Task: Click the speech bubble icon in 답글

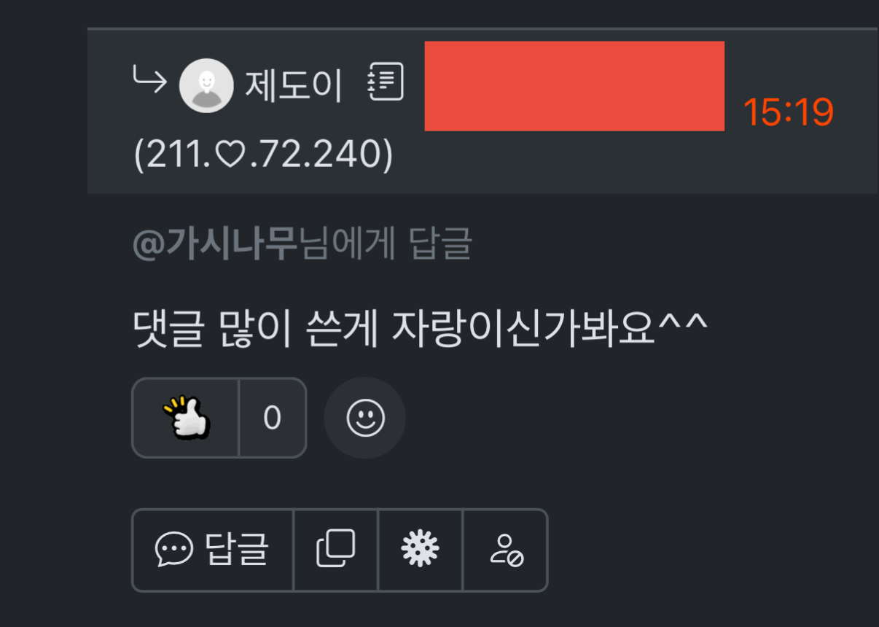Action: [x=174, y=550]
